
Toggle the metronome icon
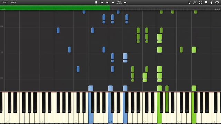(190, 2)
